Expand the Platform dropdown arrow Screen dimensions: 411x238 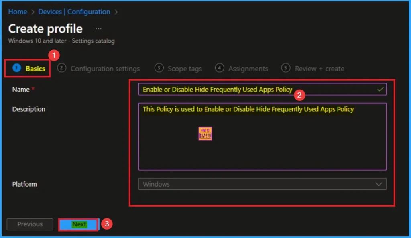click(x=378, y=184)
